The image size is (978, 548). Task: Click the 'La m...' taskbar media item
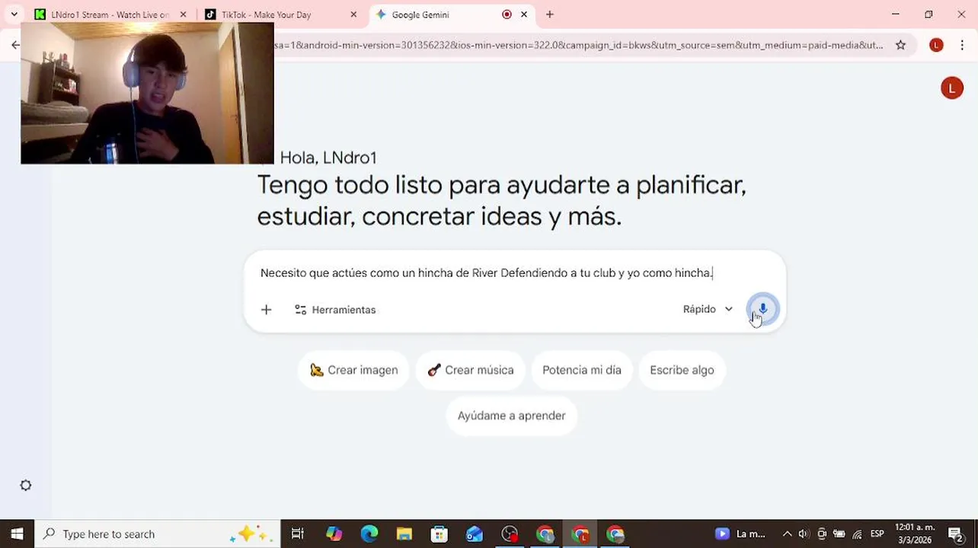[x=740, y=534]
